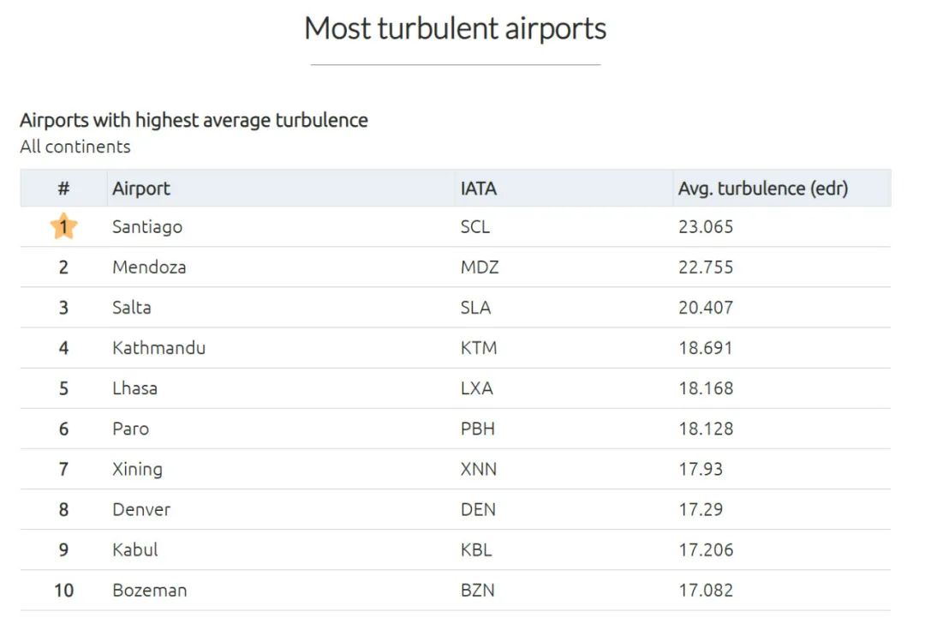Click the All continents subtitle

75,147
